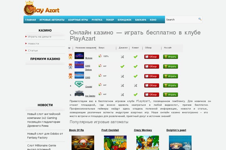Select Баккара in the navigation bar

coord(140,20)
